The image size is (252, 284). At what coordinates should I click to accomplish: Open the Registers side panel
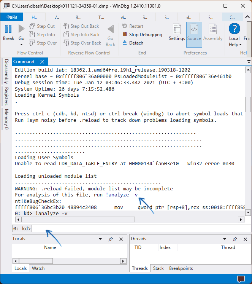click(x=6, y=96)
